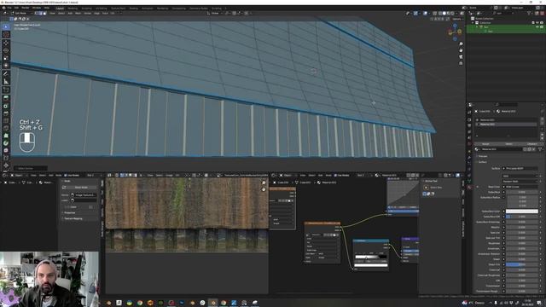
Task: Click Assign button for material slot
Action: pos(485,144)
